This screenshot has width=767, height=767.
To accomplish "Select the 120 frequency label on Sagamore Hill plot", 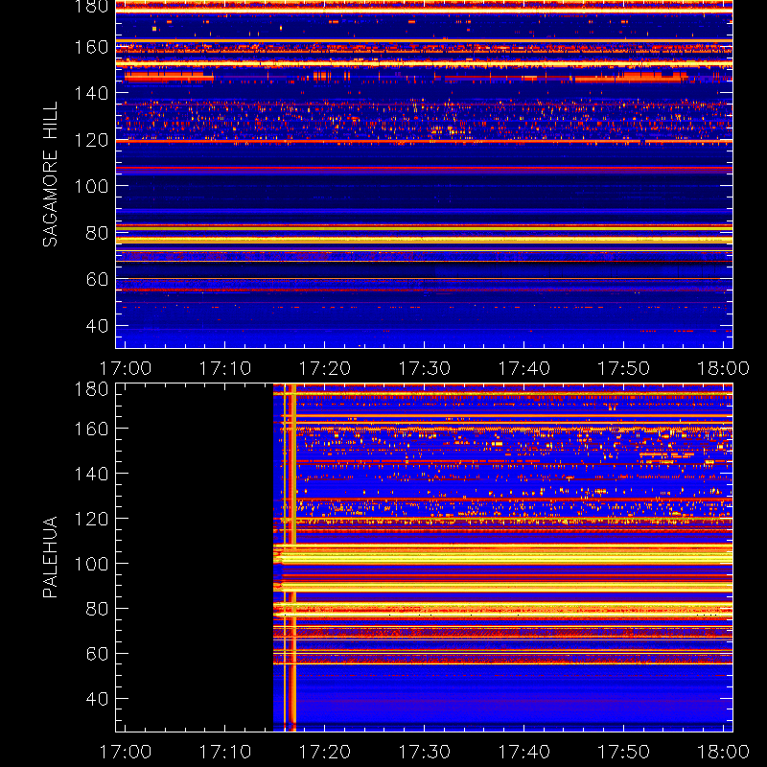I will 91,140.
